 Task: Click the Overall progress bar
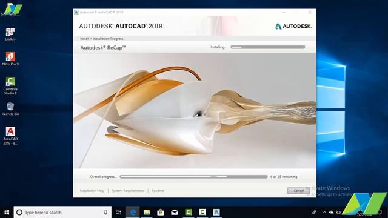193,177
